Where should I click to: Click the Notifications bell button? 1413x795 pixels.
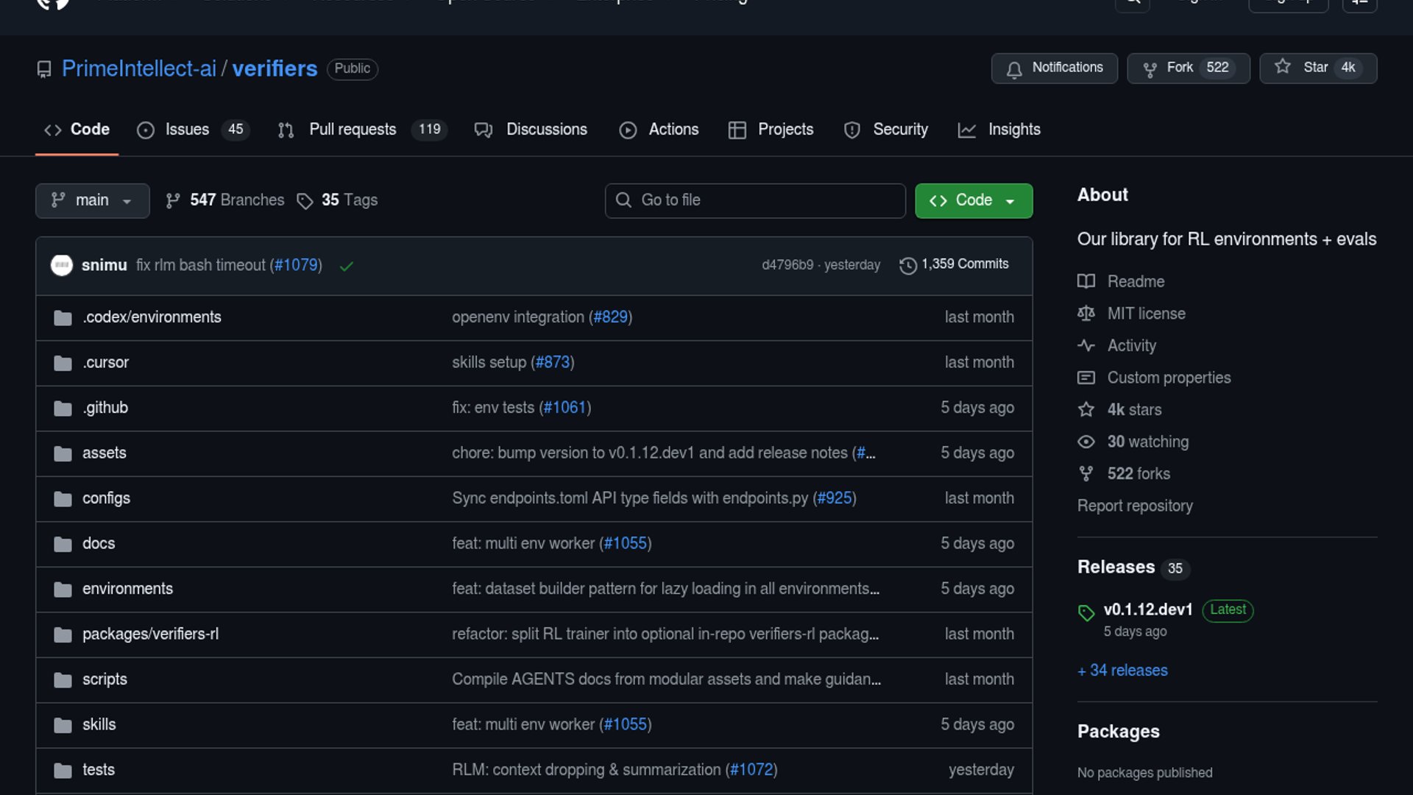point(1054,68)
